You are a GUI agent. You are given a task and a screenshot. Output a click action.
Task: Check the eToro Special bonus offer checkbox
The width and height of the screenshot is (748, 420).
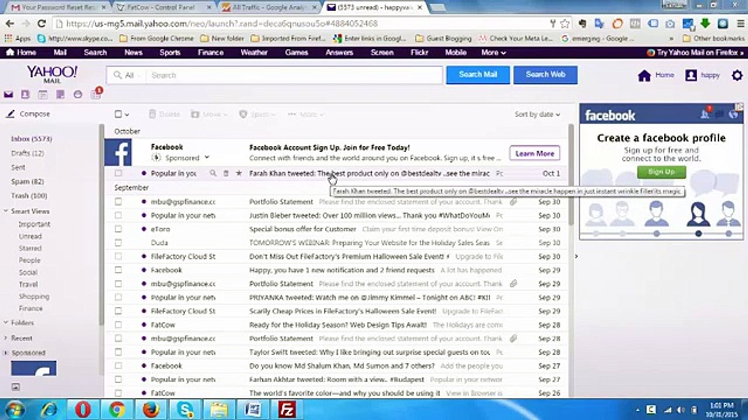[x=118, y=229]
